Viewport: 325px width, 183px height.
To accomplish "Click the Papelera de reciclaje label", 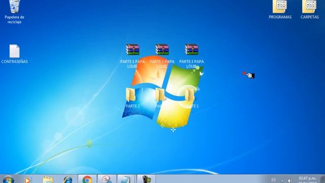I will (15, 19).
